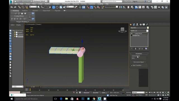Open the Workspace Default dropdown

[40, 1]
